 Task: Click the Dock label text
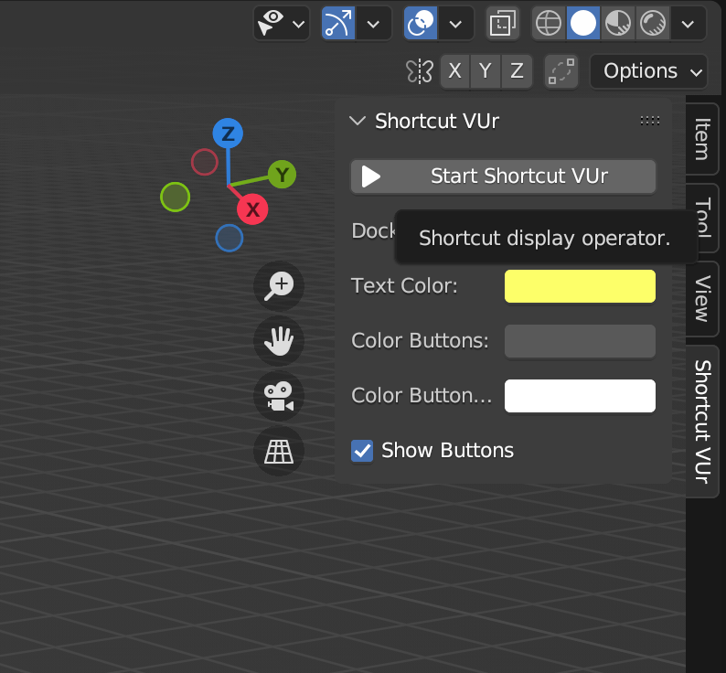[x=373, y=231]
